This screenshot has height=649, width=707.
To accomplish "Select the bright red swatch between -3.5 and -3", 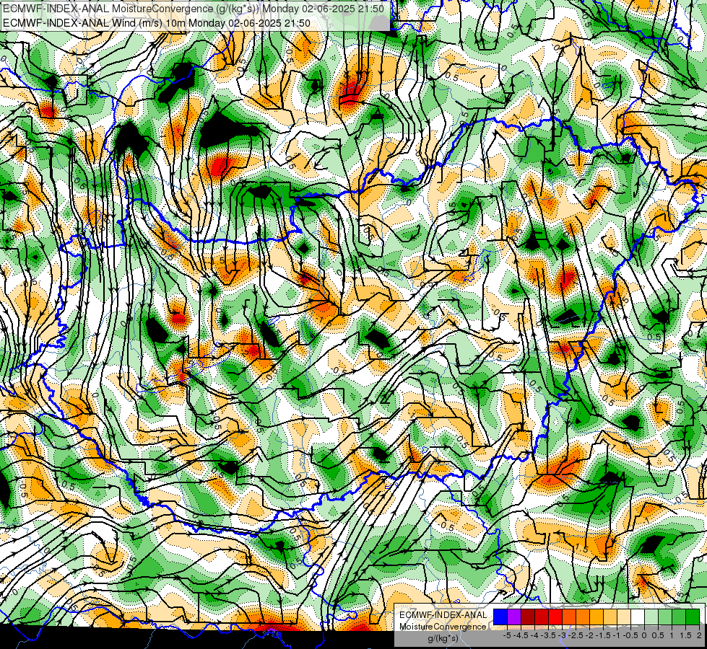I will 555,617.
